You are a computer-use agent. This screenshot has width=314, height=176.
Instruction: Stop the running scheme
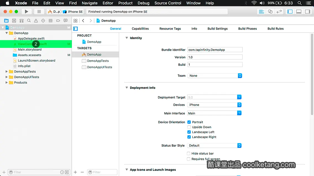(x=39, y=12)
